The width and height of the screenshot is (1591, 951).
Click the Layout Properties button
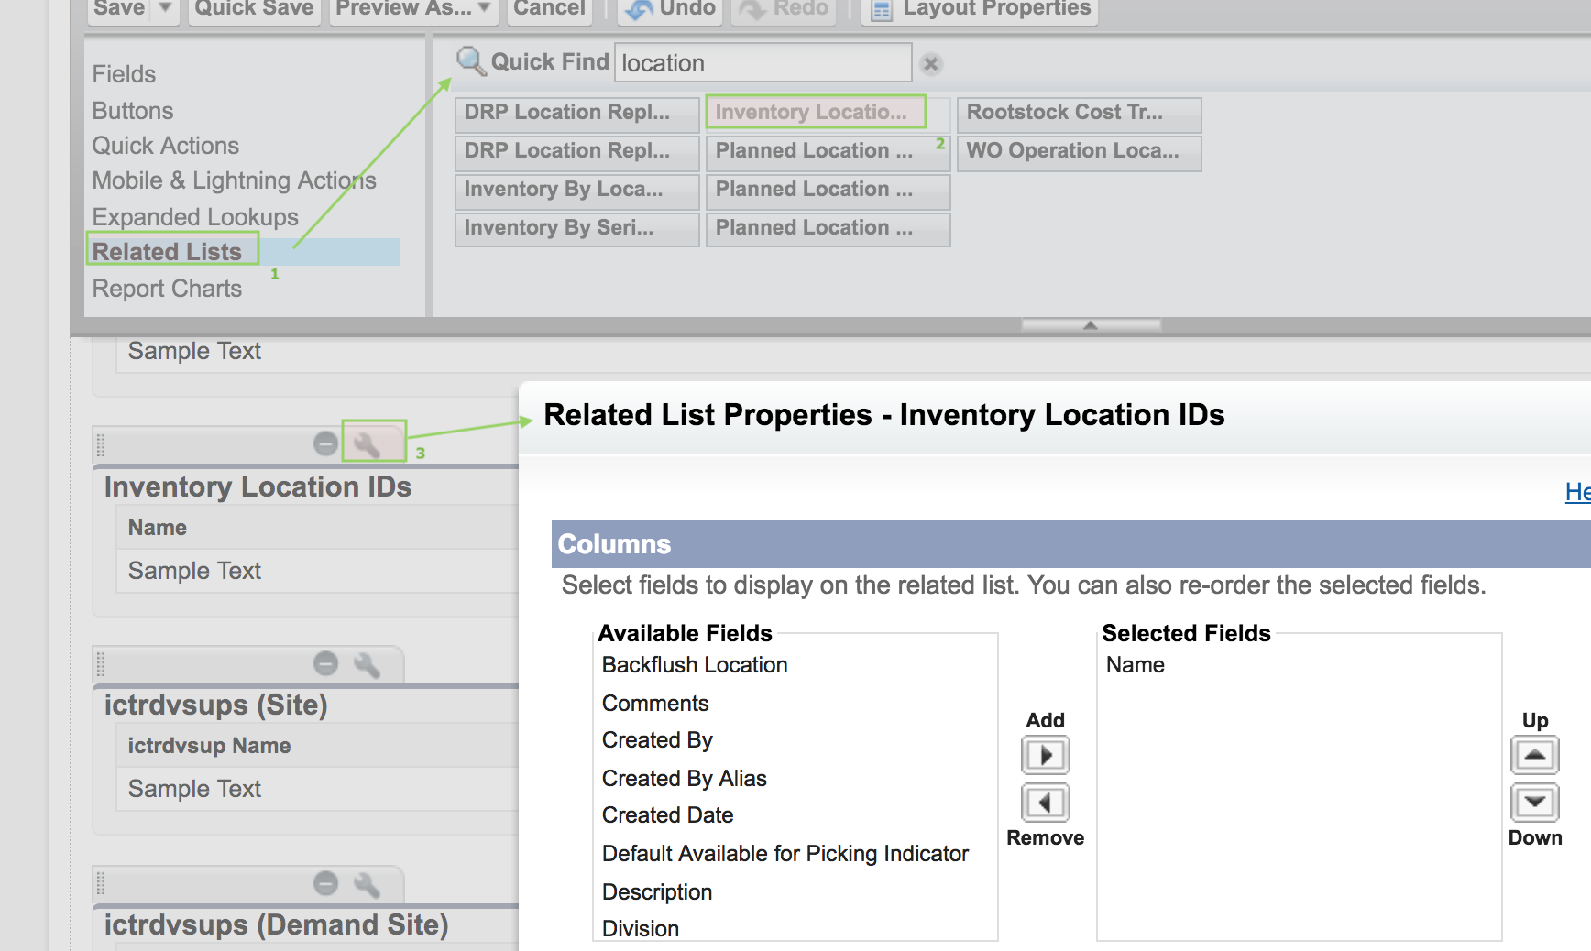click(x=981, y=9)
